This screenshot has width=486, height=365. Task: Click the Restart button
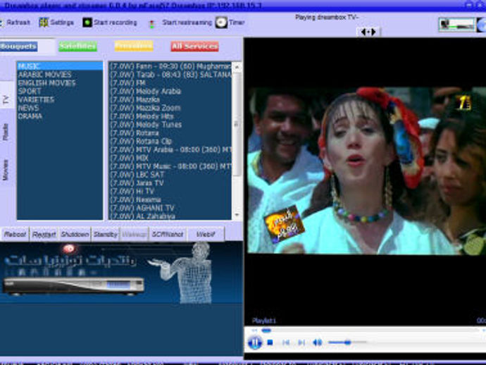(44, 235)
